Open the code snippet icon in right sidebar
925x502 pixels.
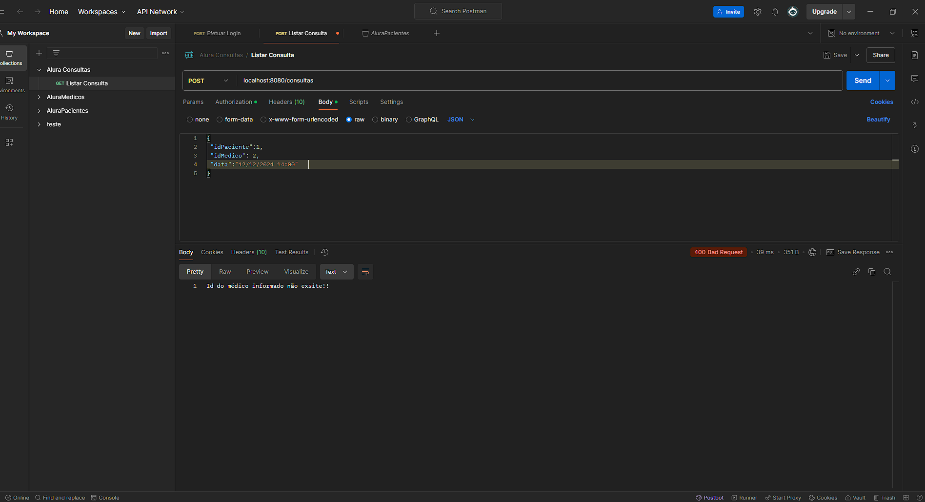[915, 102]
